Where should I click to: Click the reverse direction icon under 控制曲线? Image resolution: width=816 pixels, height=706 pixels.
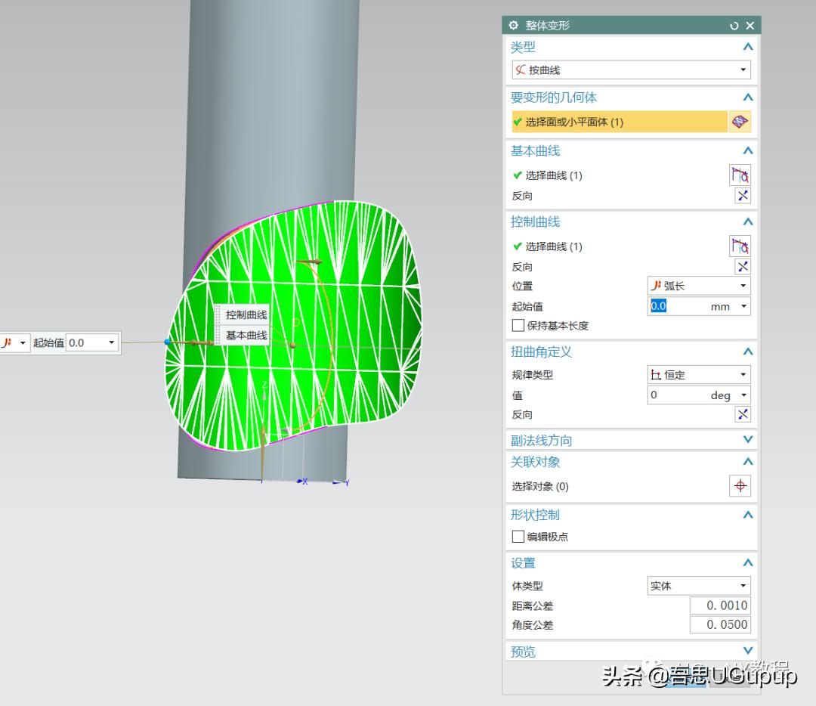point(743,267)
